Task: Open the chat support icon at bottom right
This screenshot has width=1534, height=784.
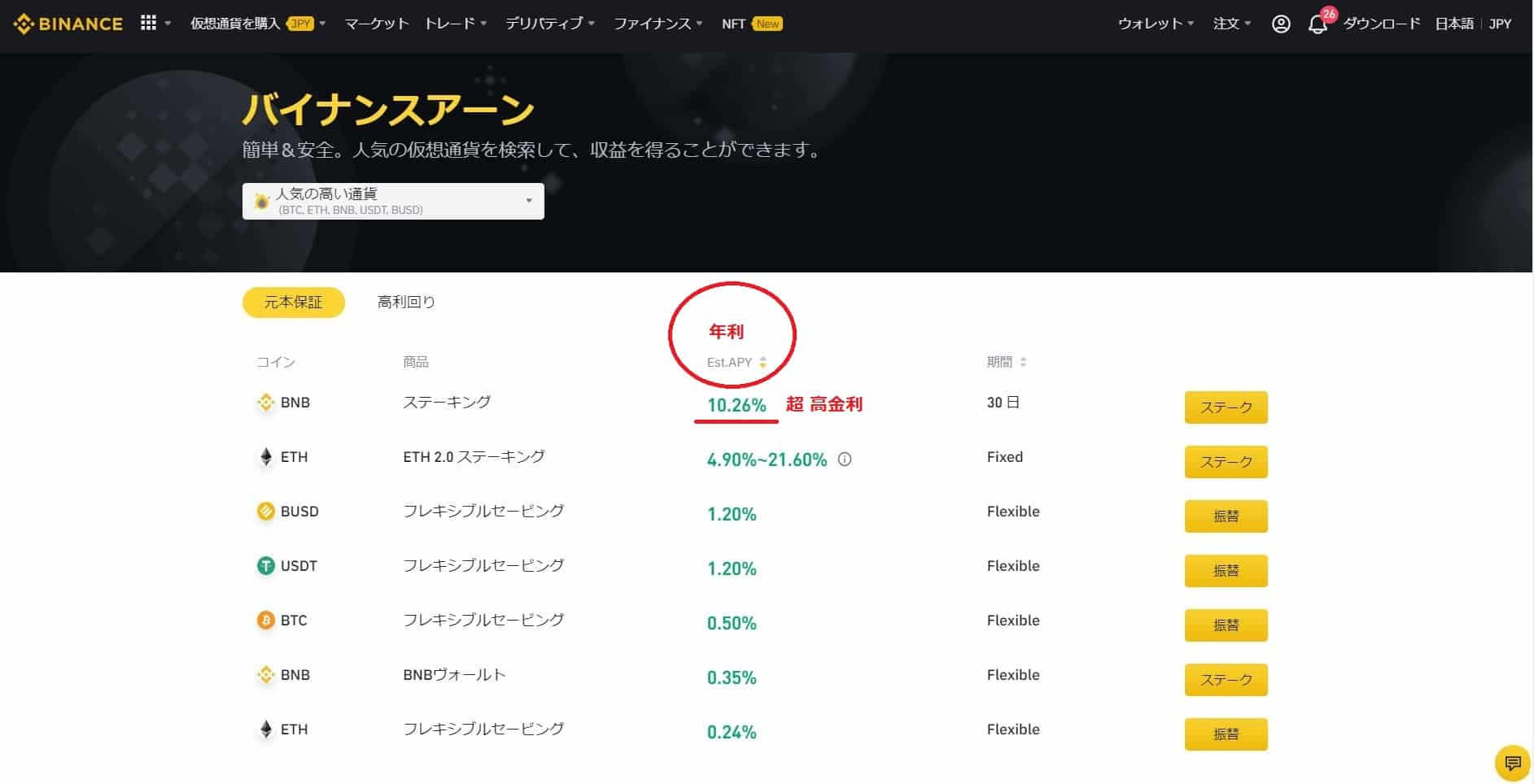Action: [x=1510, y=763]
